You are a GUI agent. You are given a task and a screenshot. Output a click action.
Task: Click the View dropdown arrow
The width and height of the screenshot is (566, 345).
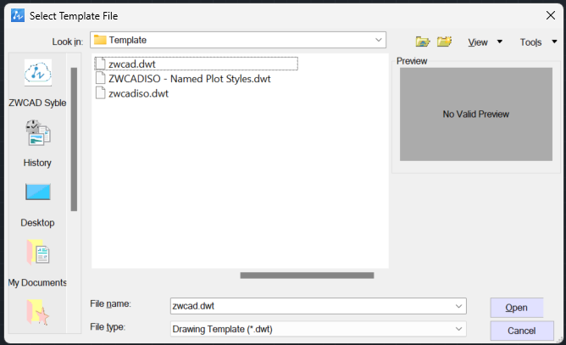(x=500, y=42)
